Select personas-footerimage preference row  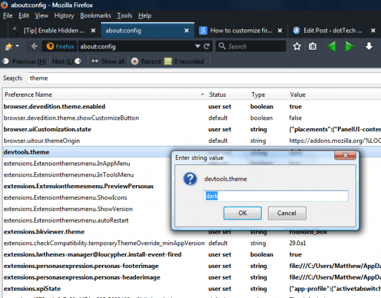(192, 266)
